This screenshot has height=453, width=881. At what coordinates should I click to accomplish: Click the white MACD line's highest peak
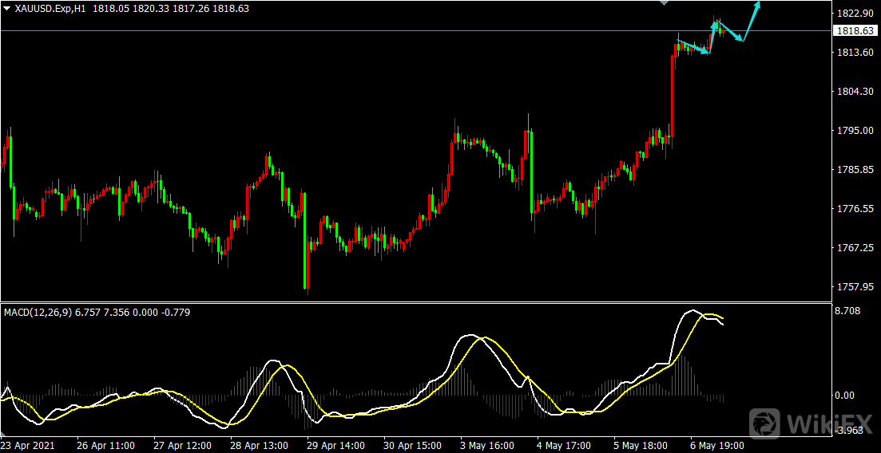692,311
